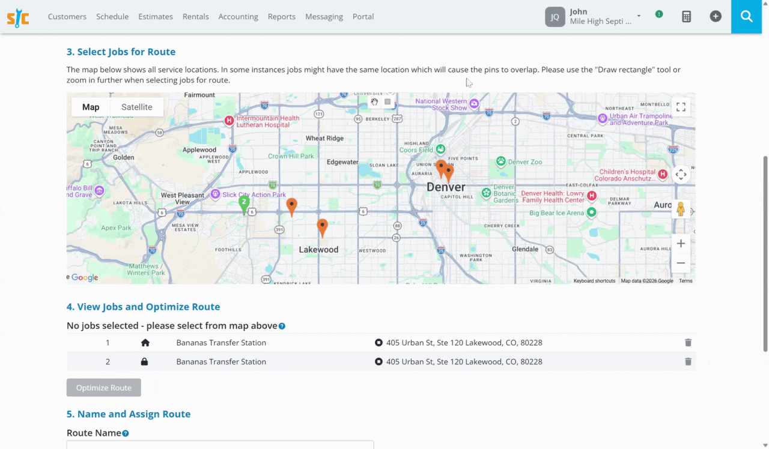Click the help icon beside Route Name
The height and width of the screenshot is (449, 769).
tap(126, 433)
